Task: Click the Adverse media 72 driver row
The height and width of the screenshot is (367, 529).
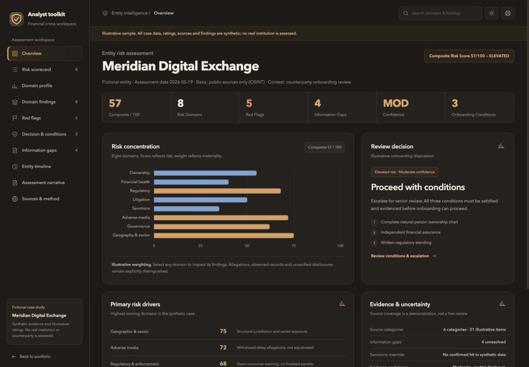Action: click(228, 348)
